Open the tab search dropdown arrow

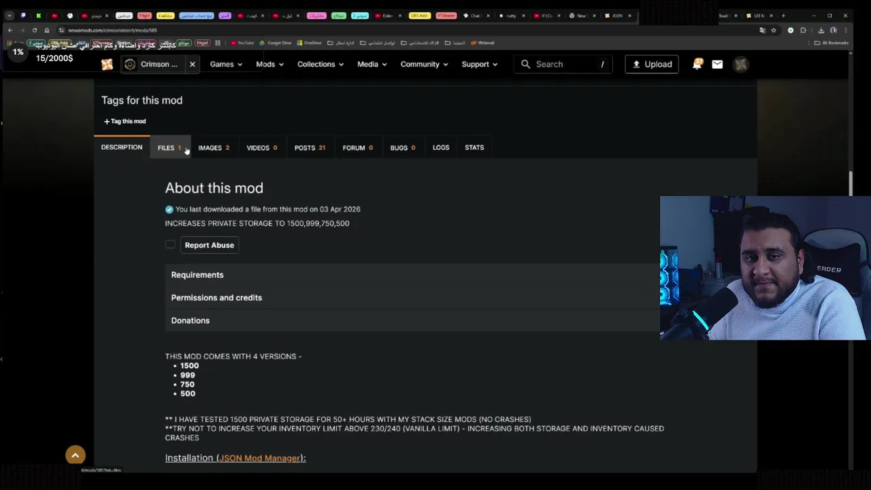point(9,16)
